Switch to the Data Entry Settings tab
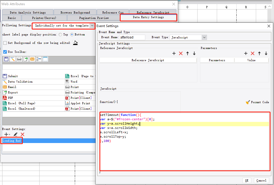The width and height of the screenshot is (274, 185). pyautogui.click(x=148, y=17)
